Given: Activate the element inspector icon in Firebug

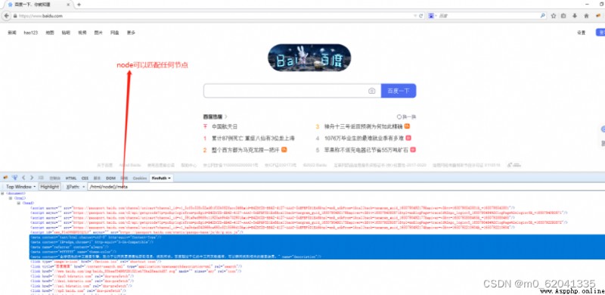Looking at the screenshot, I should [x=14, y=178].
